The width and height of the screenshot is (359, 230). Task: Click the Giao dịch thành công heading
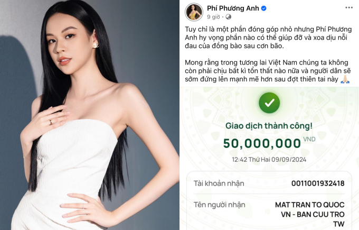click(269, 126)
